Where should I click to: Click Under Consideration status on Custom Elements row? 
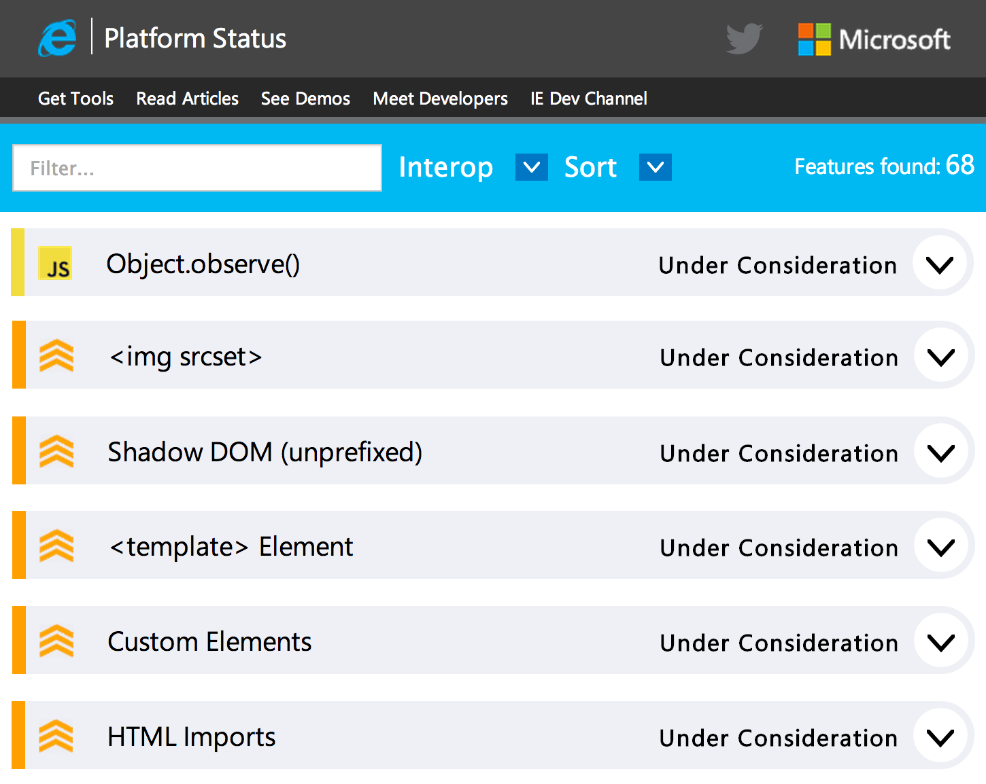pos(779,643)
